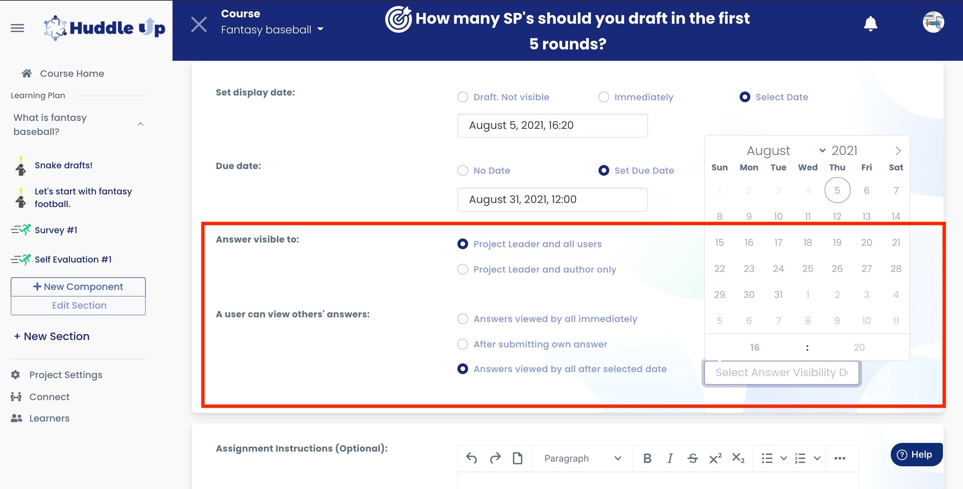
Task: Apply subscript formatting
Action: tap(738, 458)
